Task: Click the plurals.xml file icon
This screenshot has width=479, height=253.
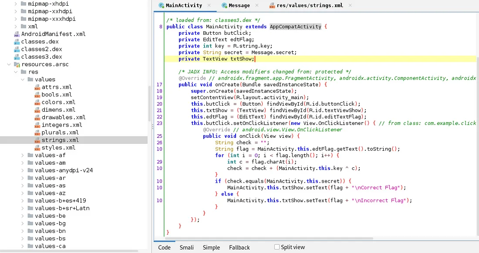Action: tap(37, 133)
